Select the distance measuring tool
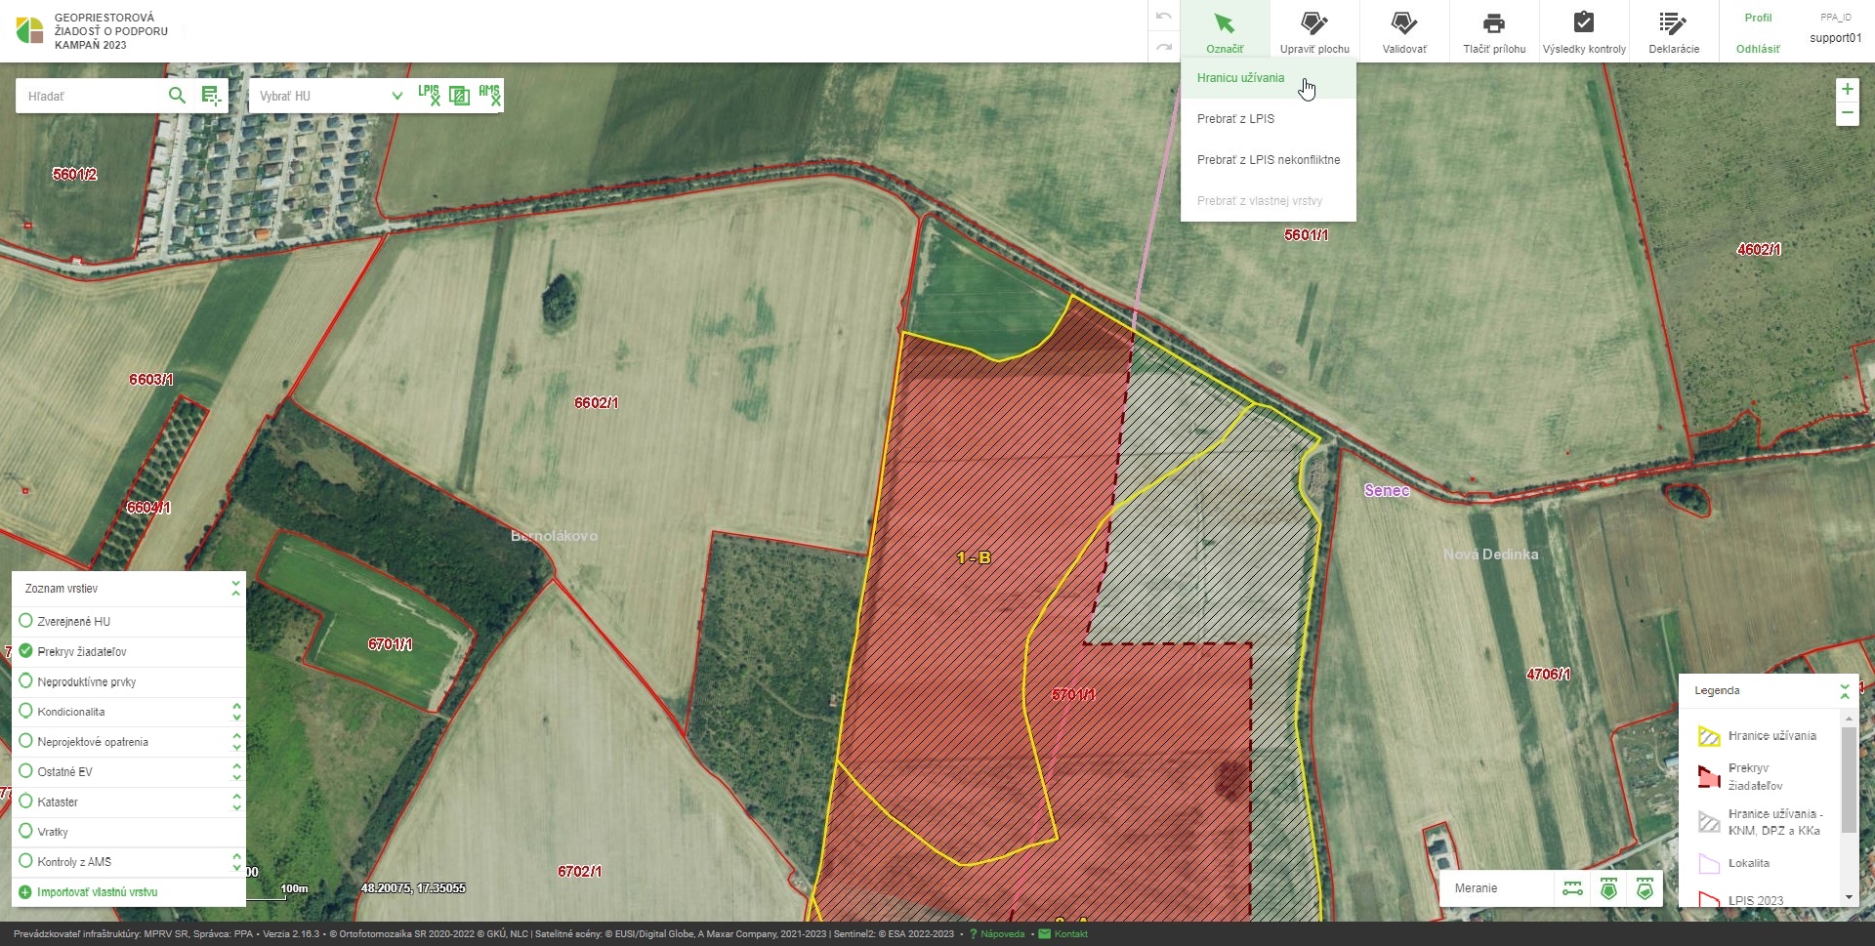 [1572, 888]
